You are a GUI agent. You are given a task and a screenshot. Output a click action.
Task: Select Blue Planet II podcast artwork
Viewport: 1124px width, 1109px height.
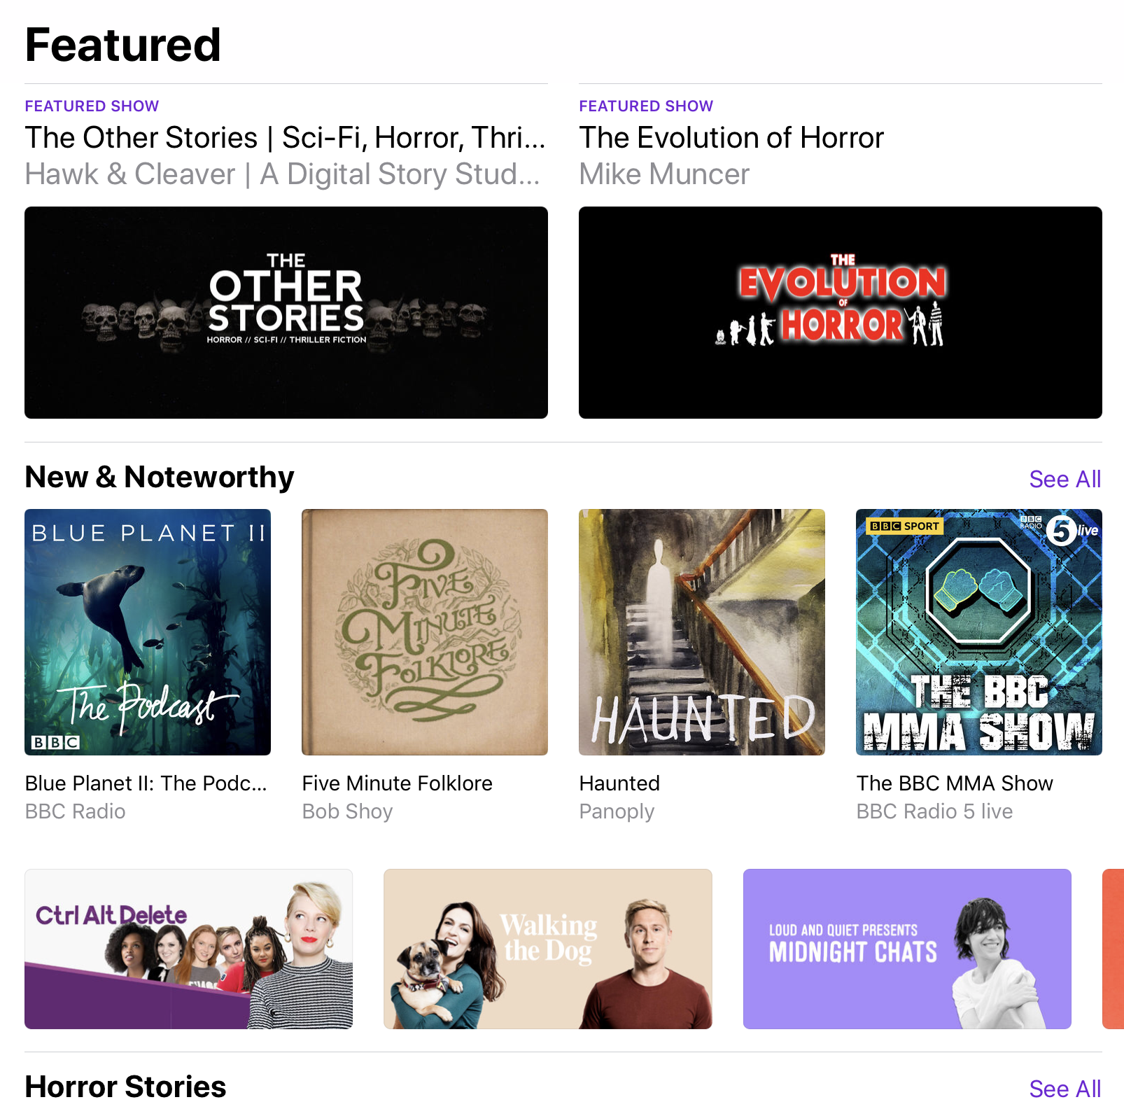(148, 632)
